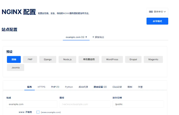Image resolution: width=179 pixels, height=115 pixels.
Task: Open the PHP (1) settings tab
Action: coord(55,87)
